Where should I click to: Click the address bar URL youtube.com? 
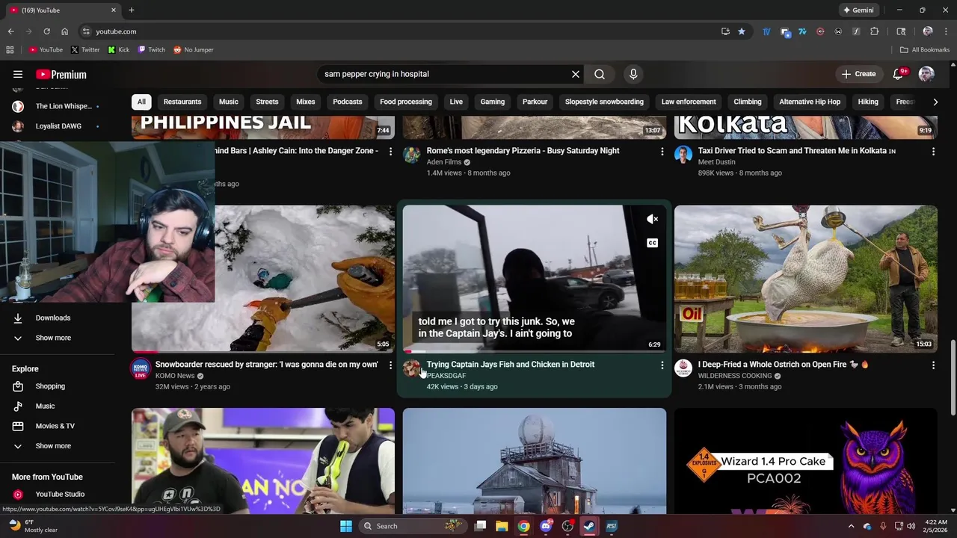(x=116, y=31)
